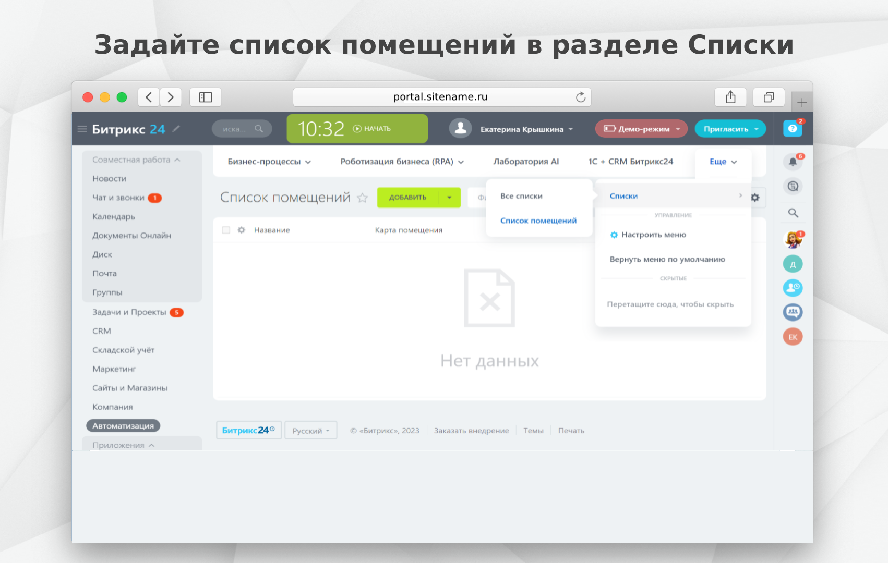This screenshot has height=563, width=888.
Task: Click the notifications bell icon
Action: 793,162
